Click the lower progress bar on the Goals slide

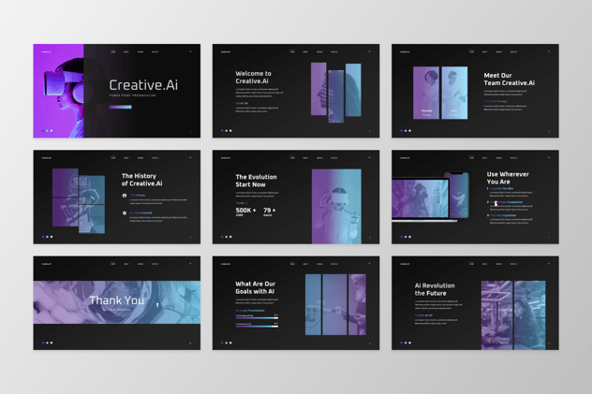pyautogui.click(x=256, y=327)
